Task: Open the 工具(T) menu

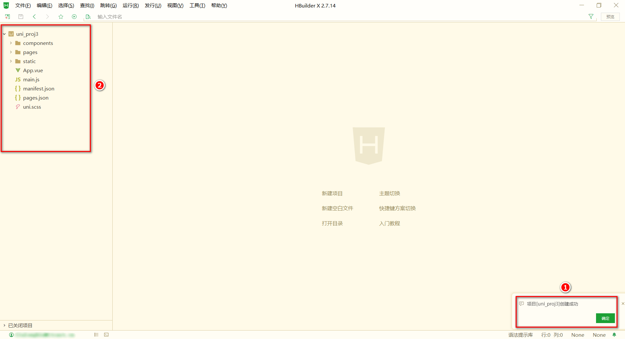Action: click(197, 6)
